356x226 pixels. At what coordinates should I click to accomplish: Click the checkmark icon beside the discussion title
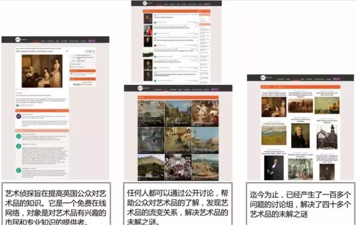point(67,51)
